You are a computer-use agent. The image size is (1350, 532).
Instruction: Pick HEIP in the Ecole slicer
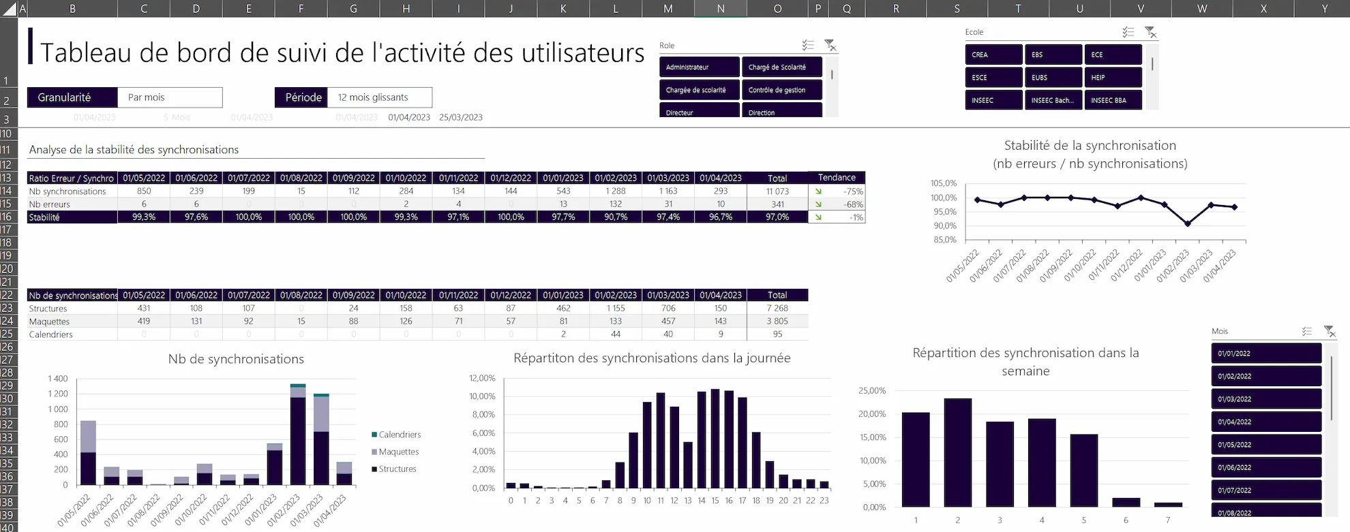(1113, 78)
